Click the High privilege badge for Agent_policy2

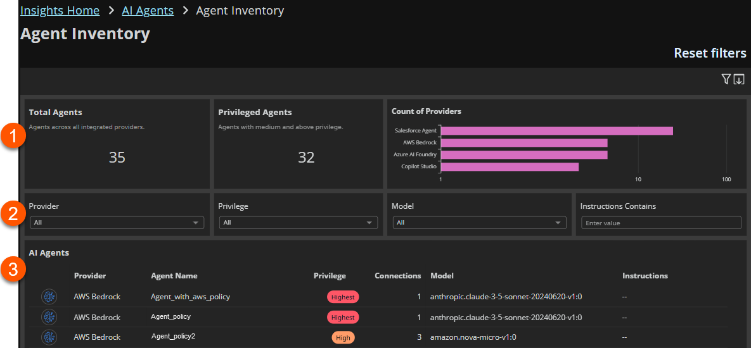pos(343,337)
